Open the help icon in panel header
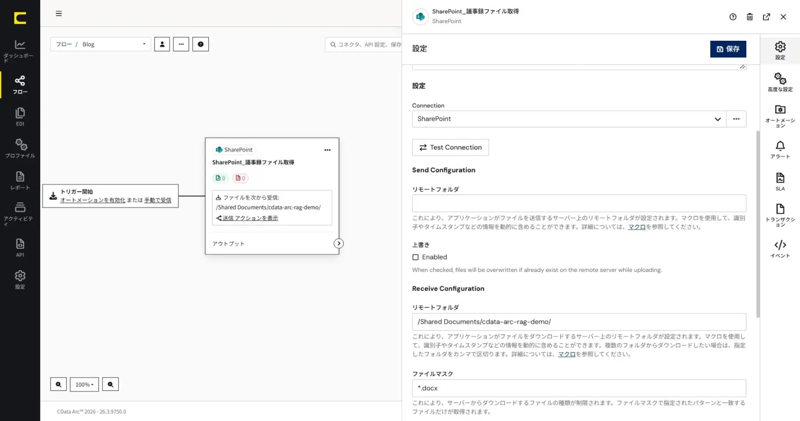 pyautogui.click(x=733, y=17)
